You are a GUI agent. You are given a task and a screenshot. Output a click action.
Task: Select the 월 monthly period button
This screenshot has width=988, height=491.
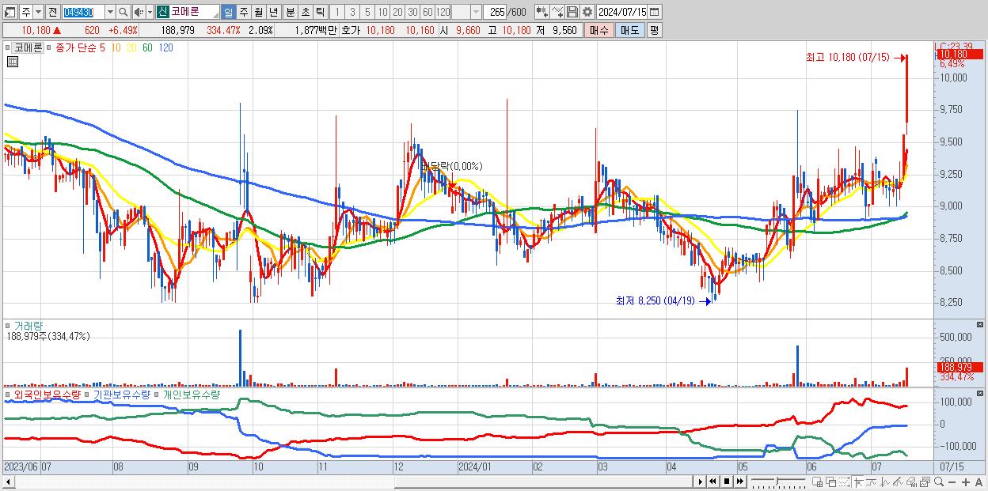click(258, 12)
